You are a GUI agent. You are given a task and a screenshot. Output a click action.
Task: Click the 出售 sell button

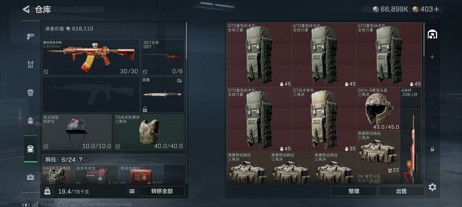point(401,191)
